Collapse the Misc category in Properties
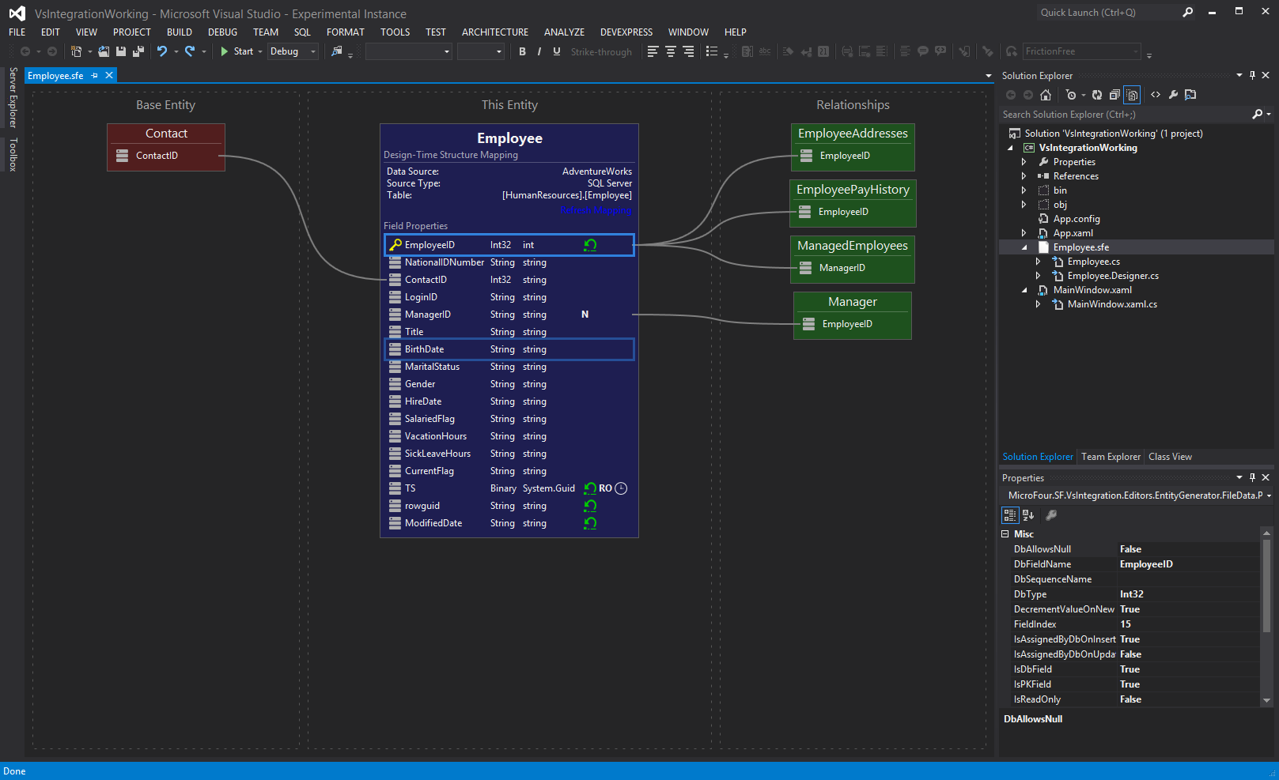This screenshot has width=1279, height=780. [x=1005, y=534]
